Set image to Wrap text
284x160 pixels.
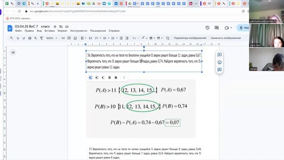pos(97,78)
